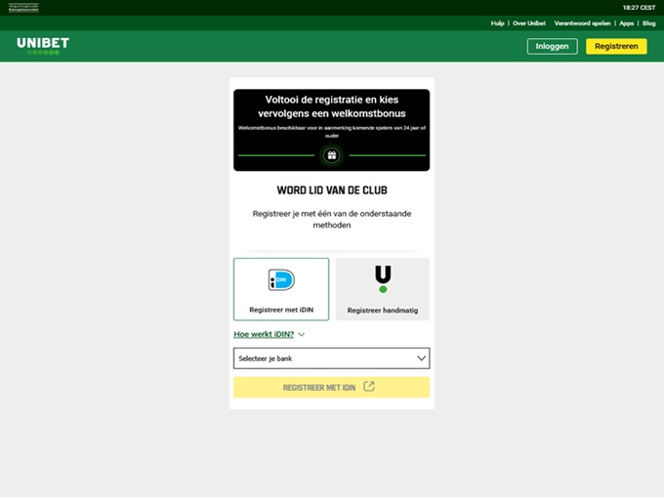This screenshot has height=499, width=664.
Task: Click the Unibet U icon for manual registration
Action: 383,279
